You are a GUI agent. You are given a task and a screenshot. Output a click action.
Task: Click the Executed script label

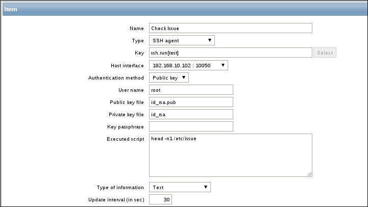(x=126, y=139)
